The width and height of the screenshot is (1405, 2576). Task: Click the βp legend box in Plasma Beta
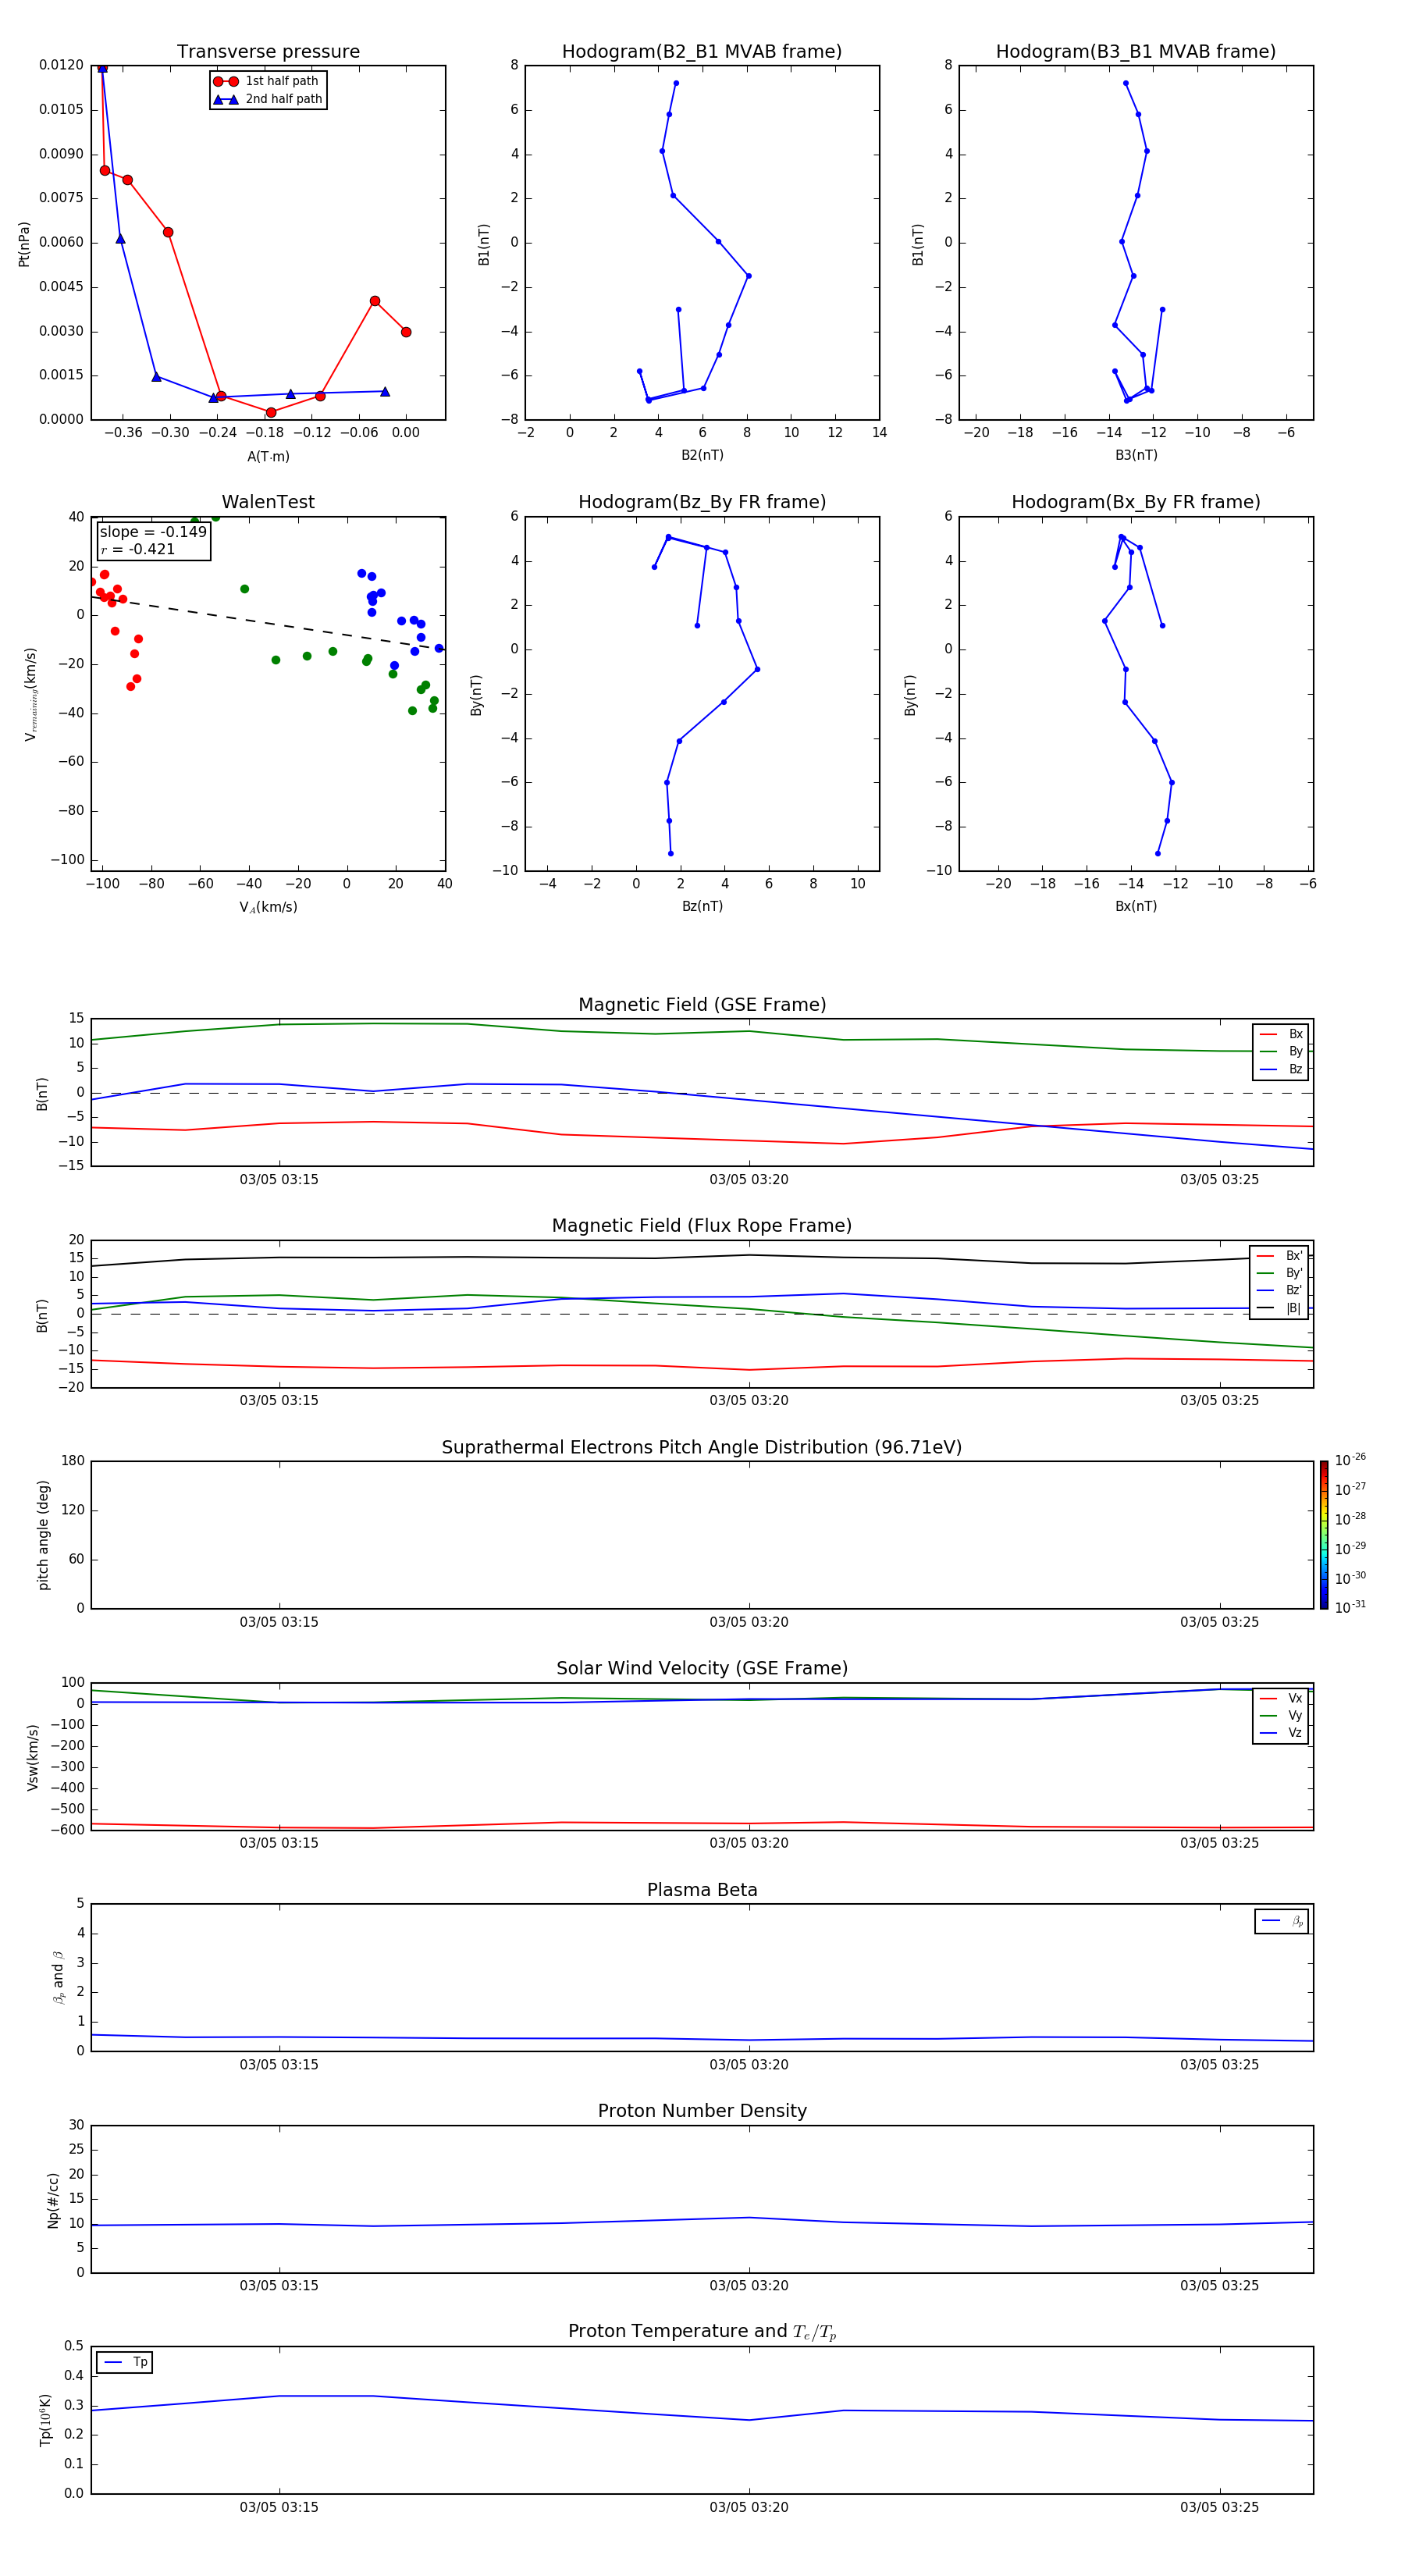1282,1921
